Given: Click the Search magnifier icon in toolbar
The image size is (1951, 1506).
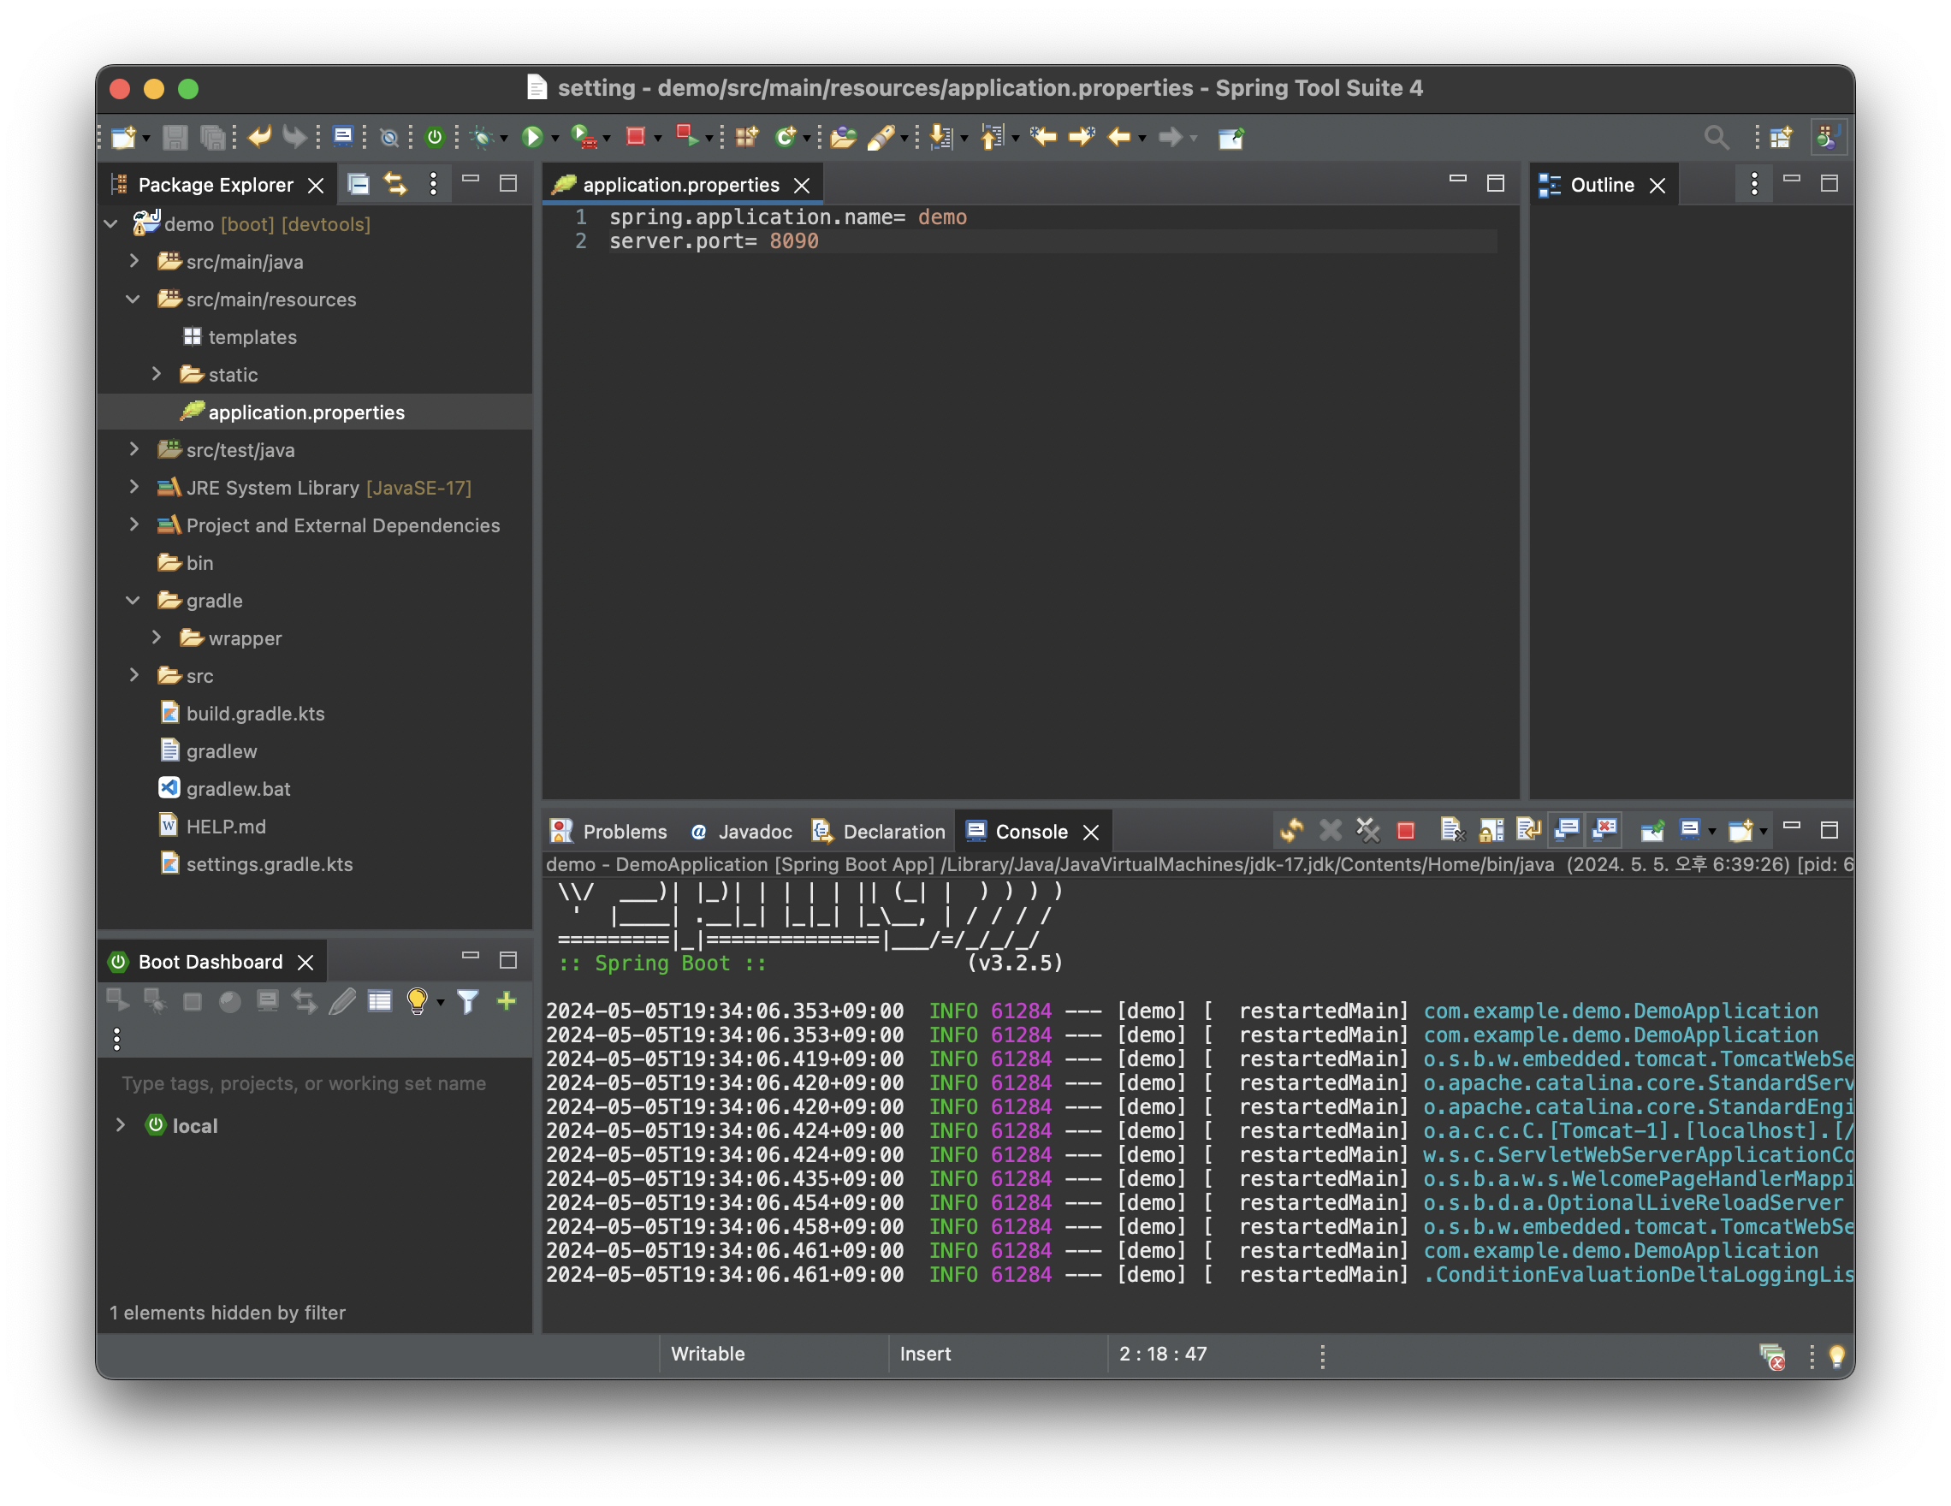Looking at the screenshot, I should click(x=1715, y=138).
